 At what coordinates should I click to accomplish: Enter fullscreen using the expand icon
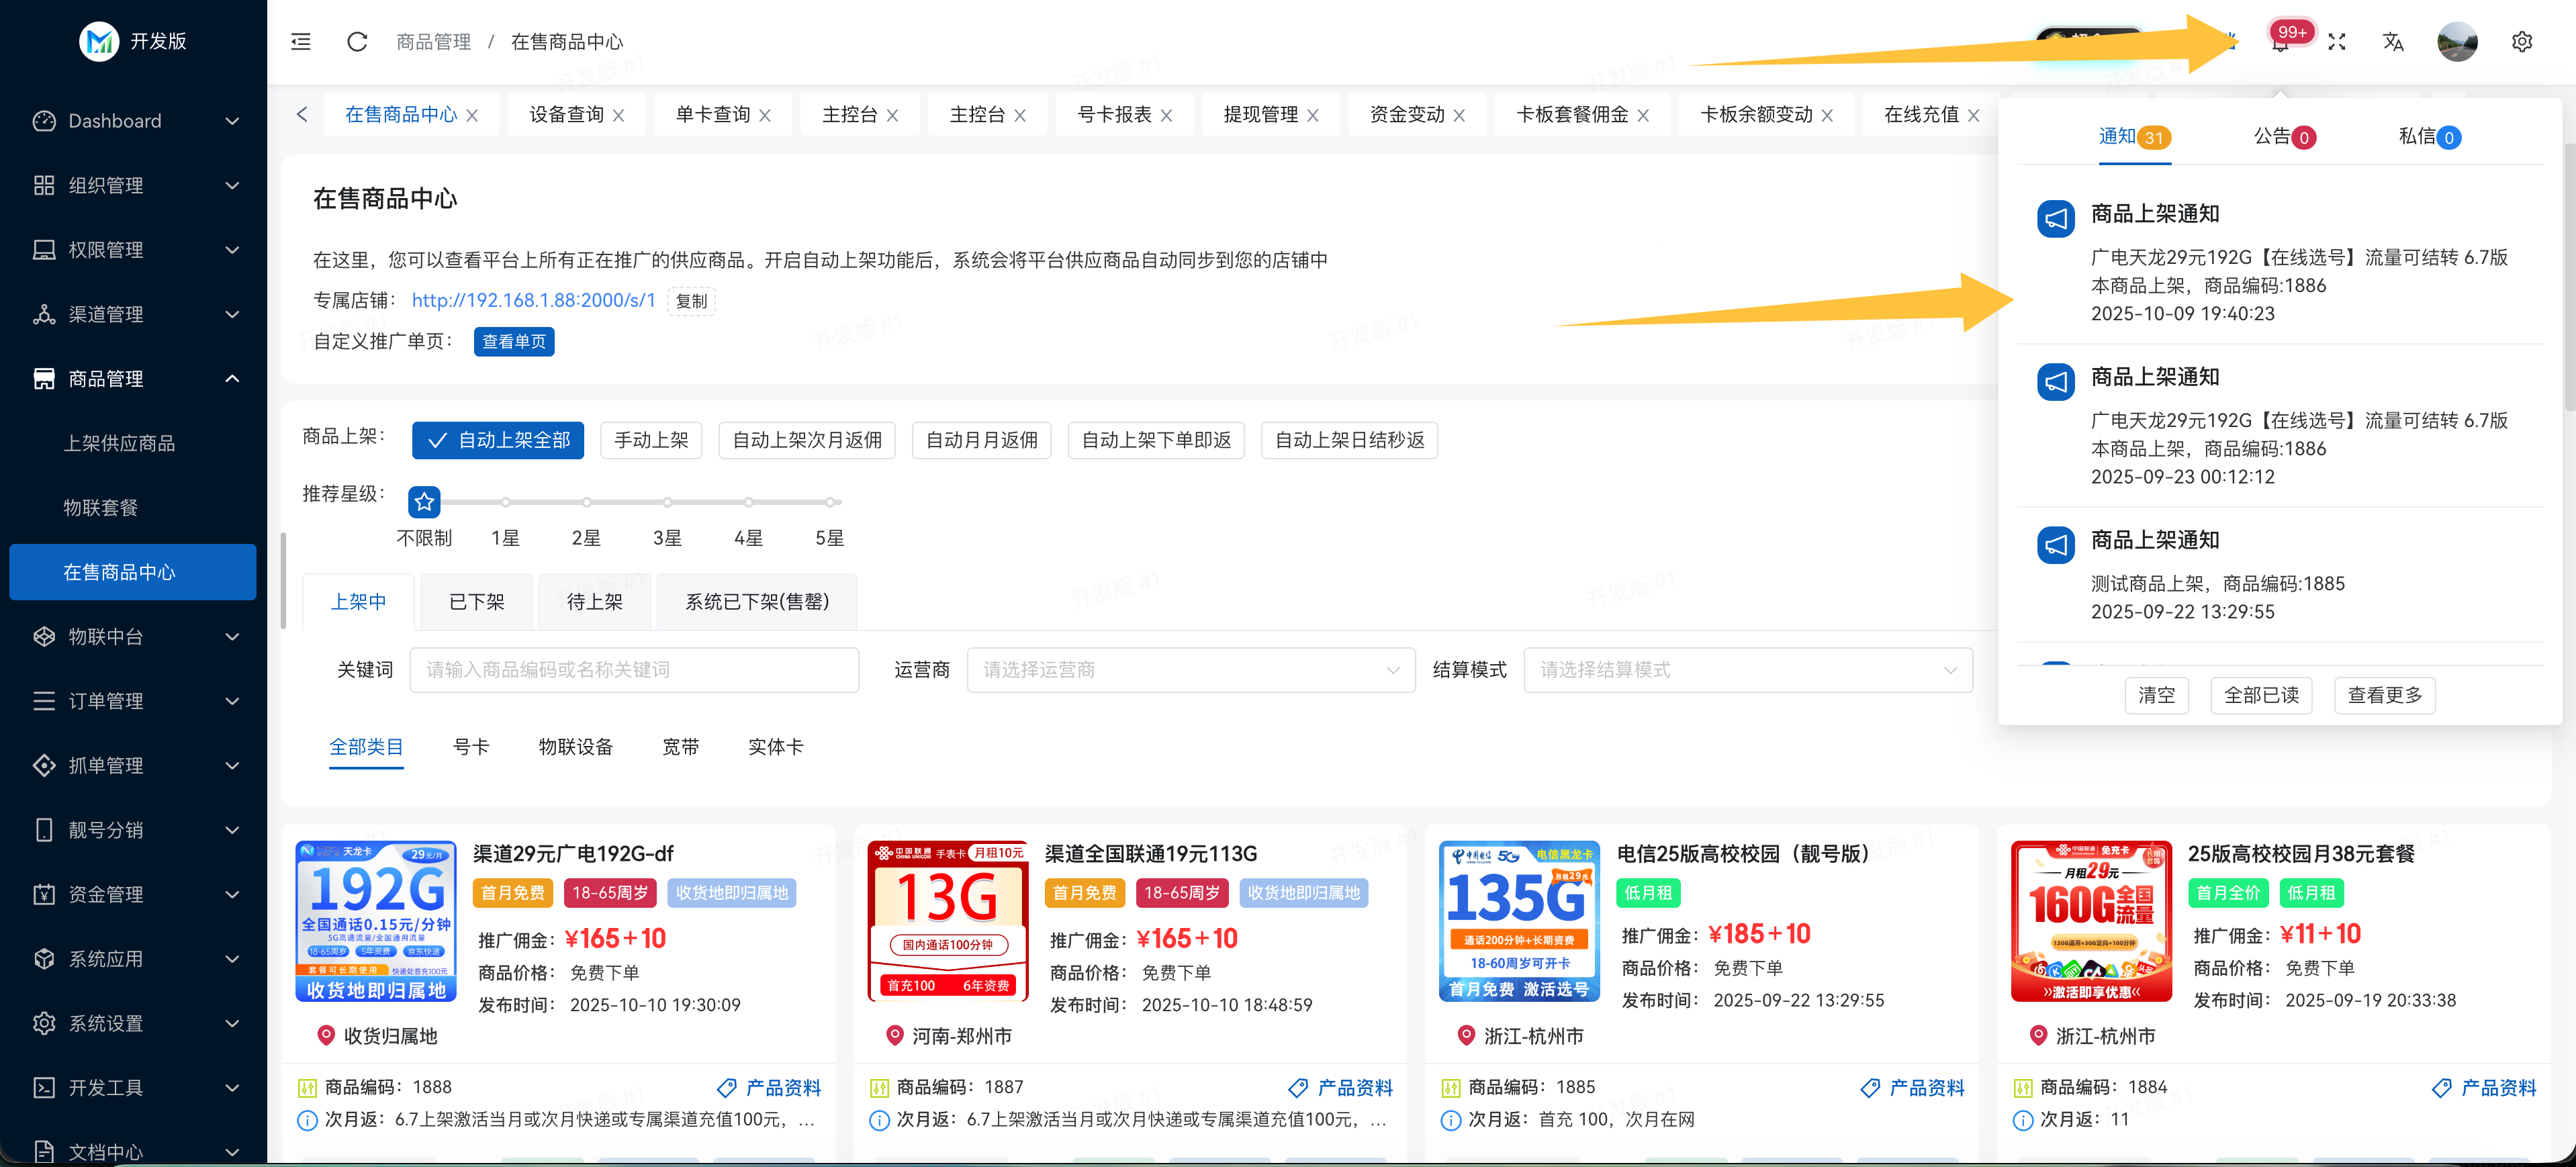[x=2336, y=41]
